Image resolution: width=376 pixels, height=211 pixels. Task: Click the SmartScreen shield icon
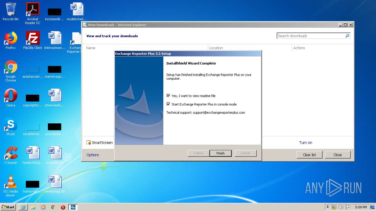point(89,143)
